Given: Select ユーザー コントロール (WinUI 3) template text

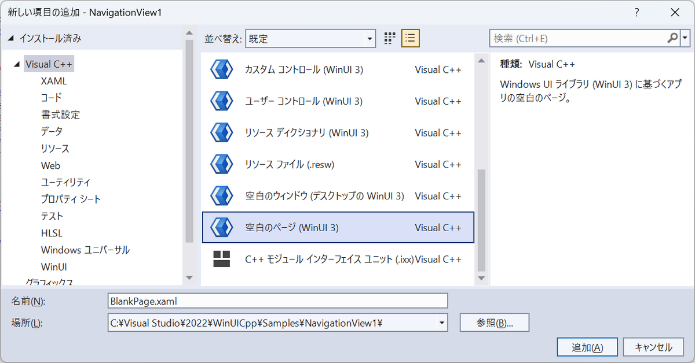Looking at the screenshot, I should click(303, 101).
